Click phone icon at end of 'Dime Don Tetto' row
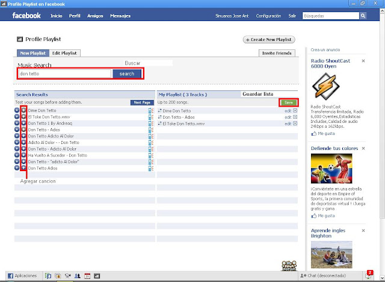 pyautogui.click(x=151, y=111)
